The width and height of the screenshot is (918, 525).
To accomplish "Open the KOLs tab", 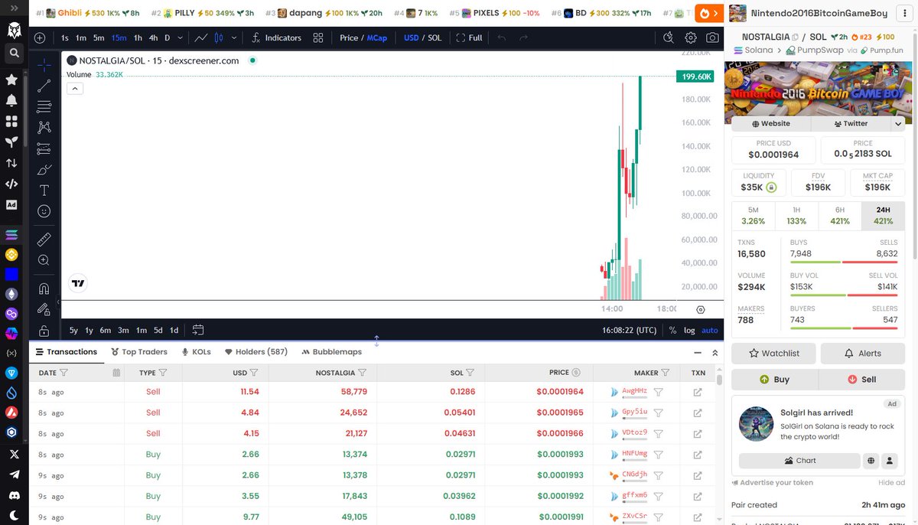I will pyautogui.click(x=197, y=352).
